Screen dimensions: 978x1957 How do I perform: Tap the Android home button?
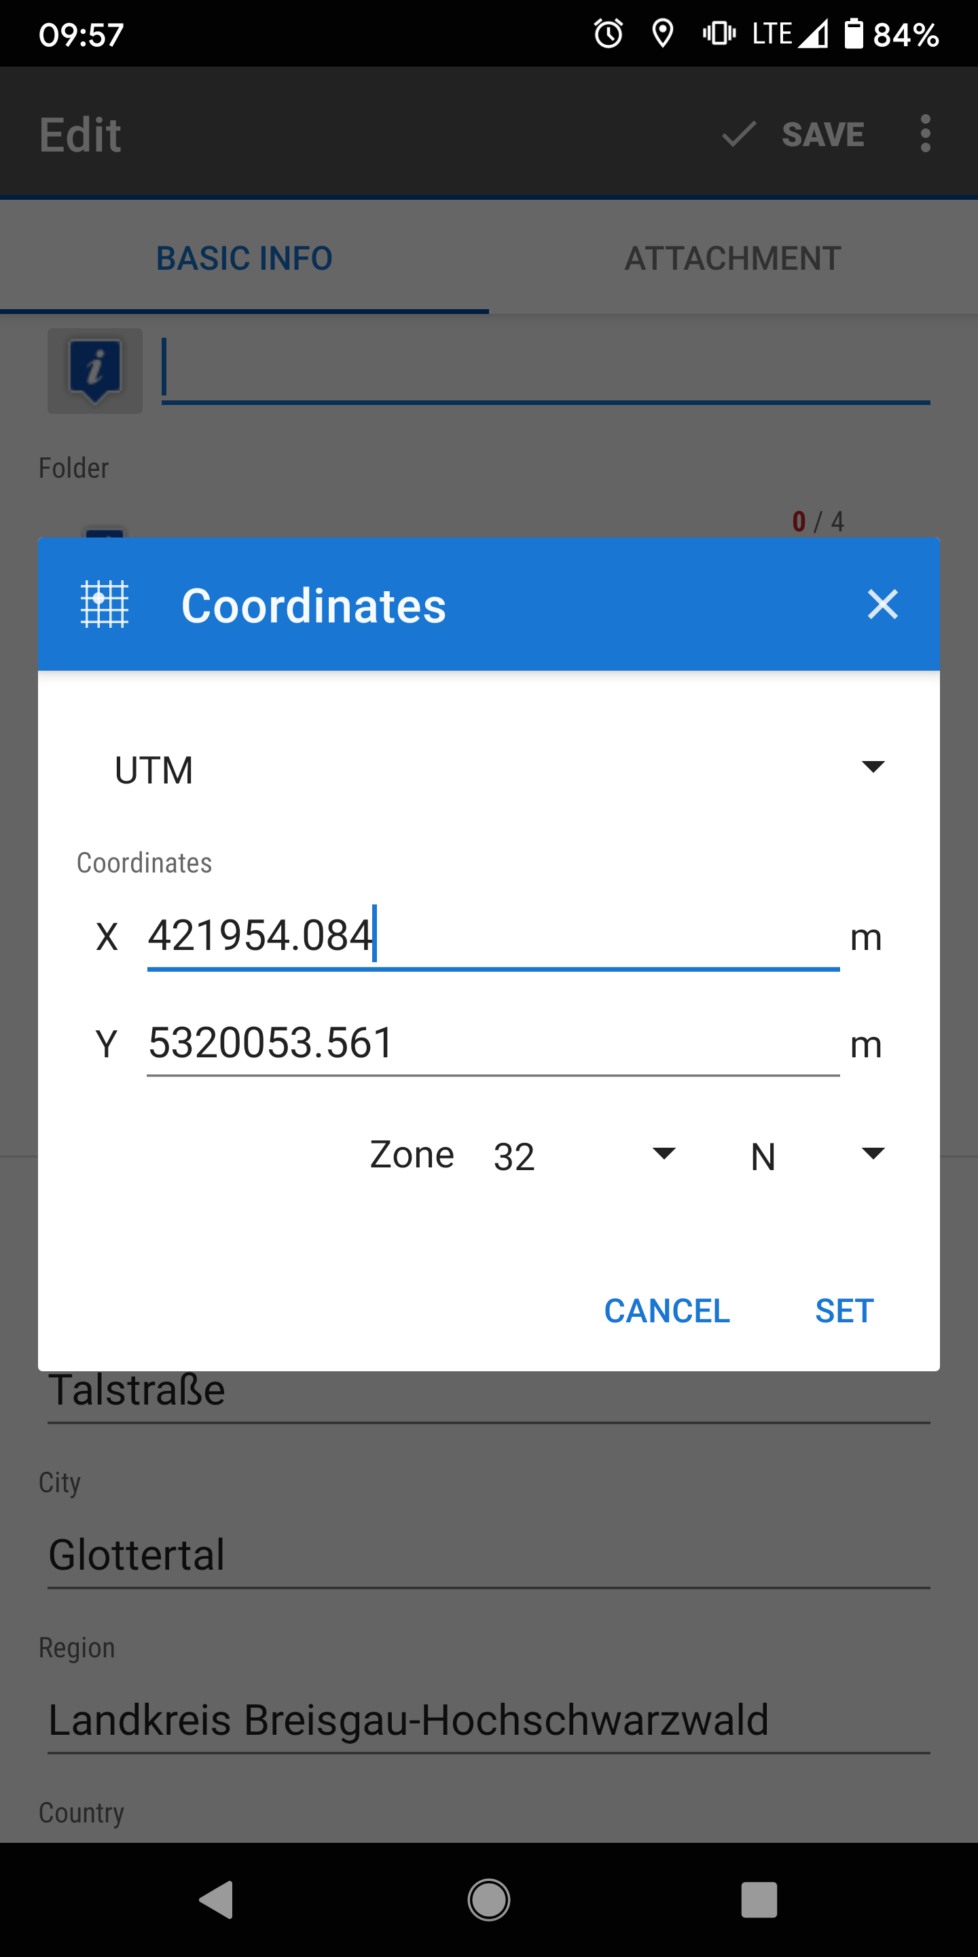click(488, 1900)
